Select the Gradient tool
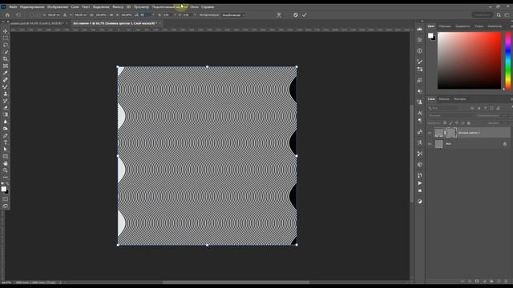 6,114
